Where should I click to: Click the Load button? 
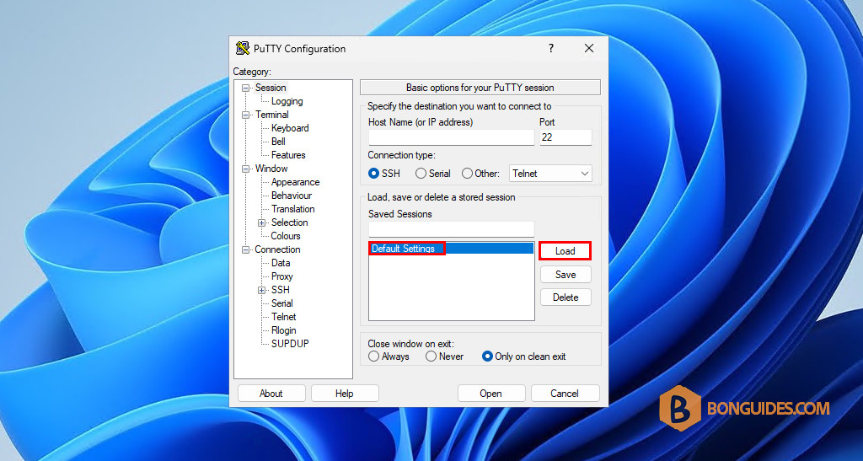click(x=566, y=251)
